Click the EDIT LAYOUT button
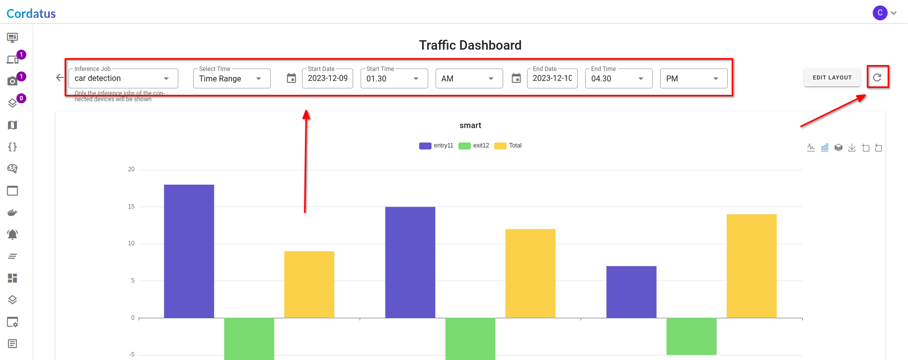Viewport: 908px width, 360px height. 832,77
